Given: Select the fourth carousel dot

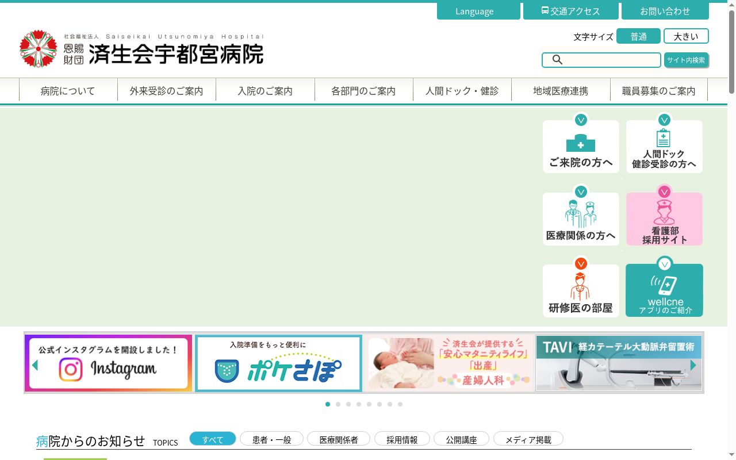Looking at the screenshot, I should tap(359, 404).
